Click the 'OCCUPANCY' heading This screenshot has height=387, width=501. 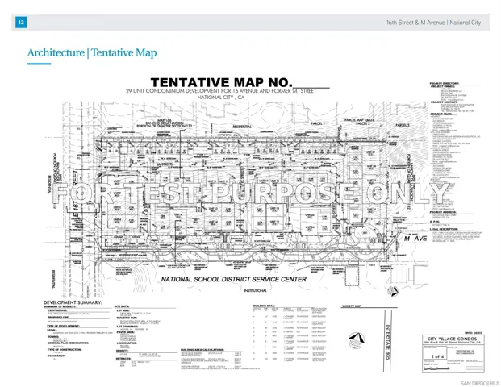pos(56,356)
